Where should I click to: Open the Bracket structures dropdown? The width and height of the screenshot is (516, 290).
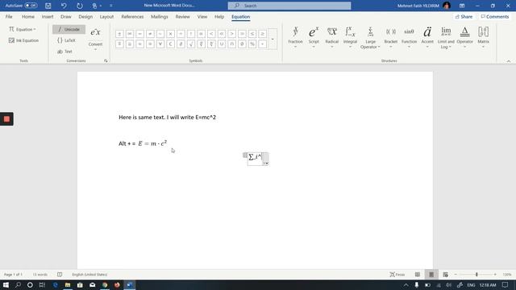coord(390,37)
